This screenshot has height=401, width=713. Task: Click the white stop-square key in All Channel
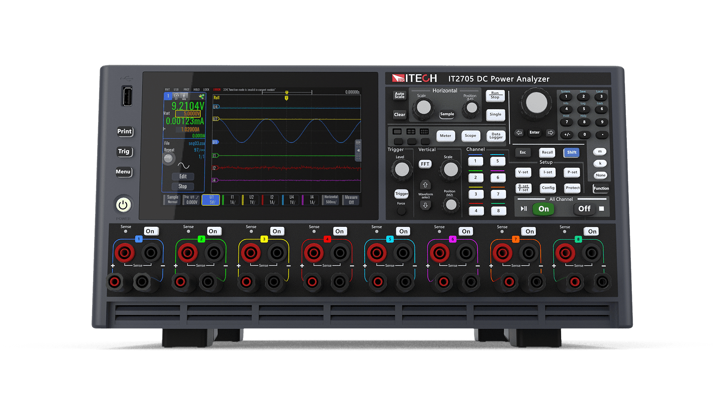602,209
